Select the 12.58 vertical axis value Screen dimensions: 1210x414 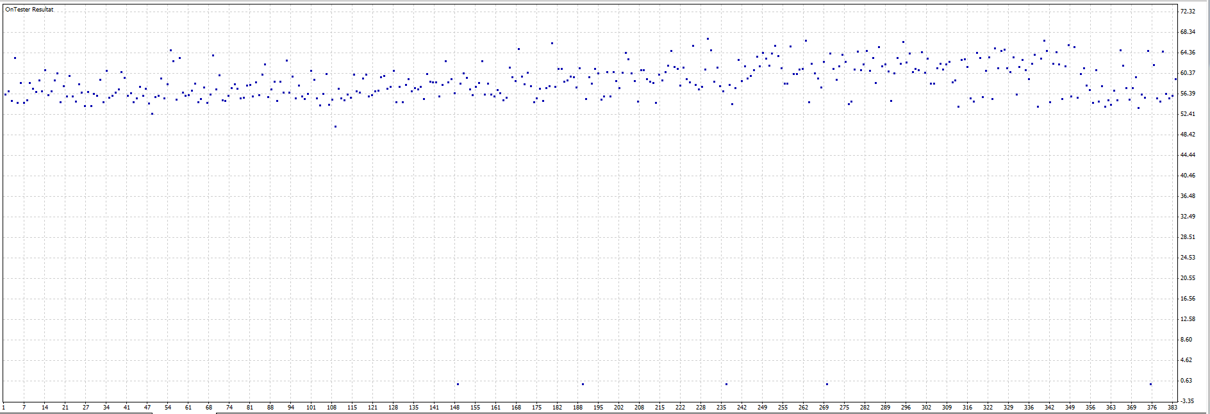[x=1188, y=319]
